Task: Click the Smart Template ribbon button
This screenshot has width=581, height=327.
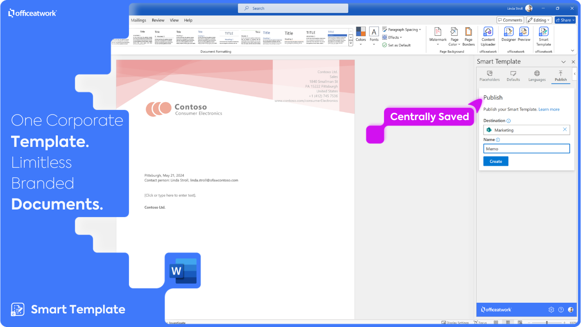Action: (544, 37)
